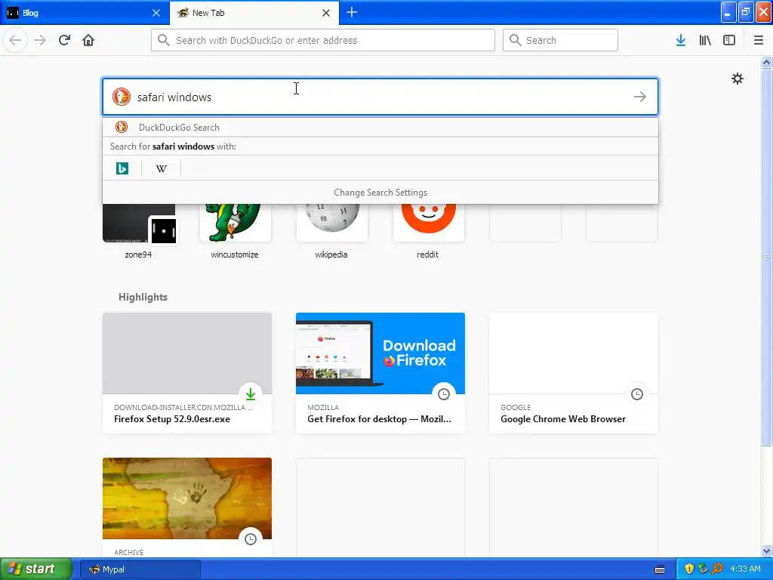Screen dimensions: 773x580
Task: Reload the current page
Action: (x=64, y=40)
